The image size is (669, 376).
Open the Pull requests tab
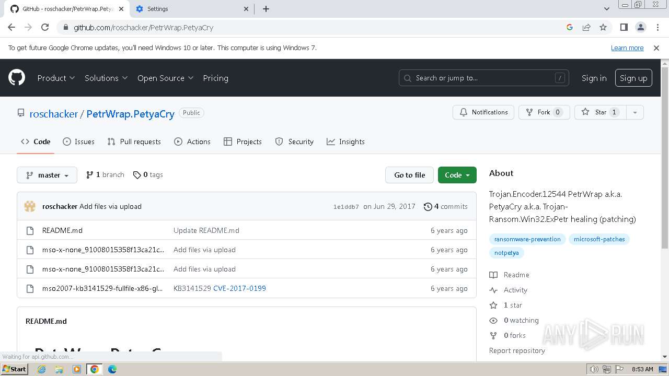coord(134,142)
